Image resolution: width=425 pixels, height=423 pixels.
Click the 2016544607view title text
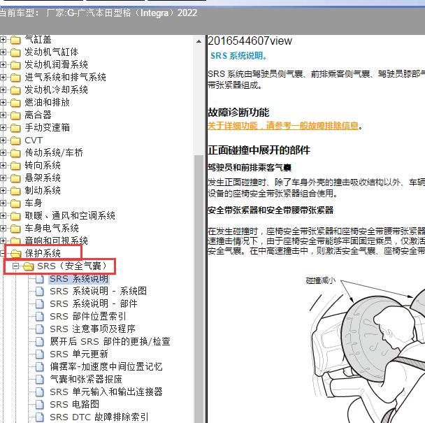pyautogui.click(x=250, y=41)
